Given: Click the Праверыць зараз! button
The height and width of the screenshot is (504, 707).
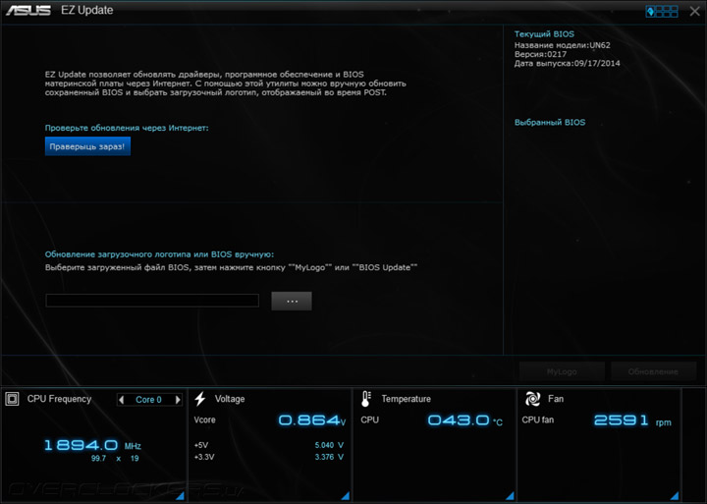Looking at the screenshot, I should click(x=87, y=146).
